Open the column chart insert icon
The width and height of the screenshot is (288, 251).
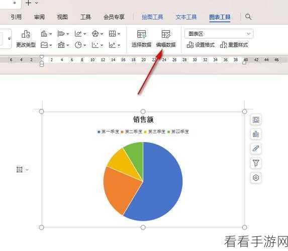coord(44,34)
